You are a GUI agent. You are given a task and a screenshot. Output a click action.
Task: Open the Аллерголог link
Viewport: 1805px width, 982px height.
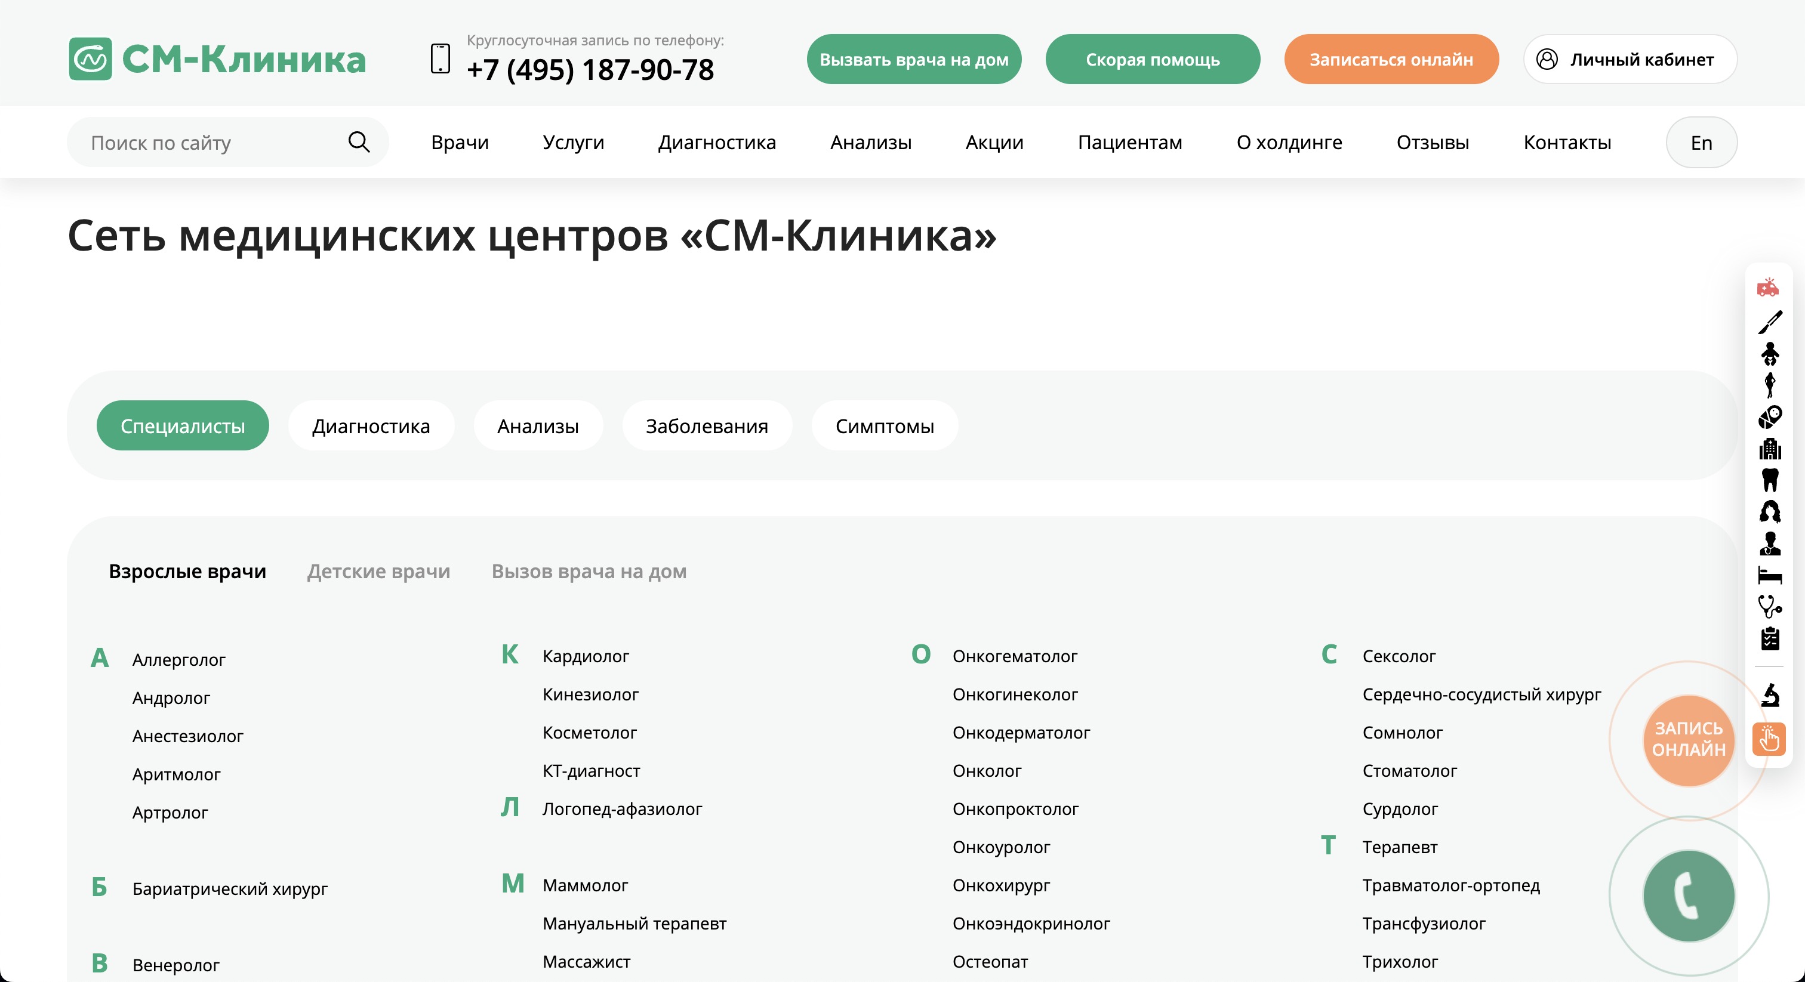pos(178,660)
